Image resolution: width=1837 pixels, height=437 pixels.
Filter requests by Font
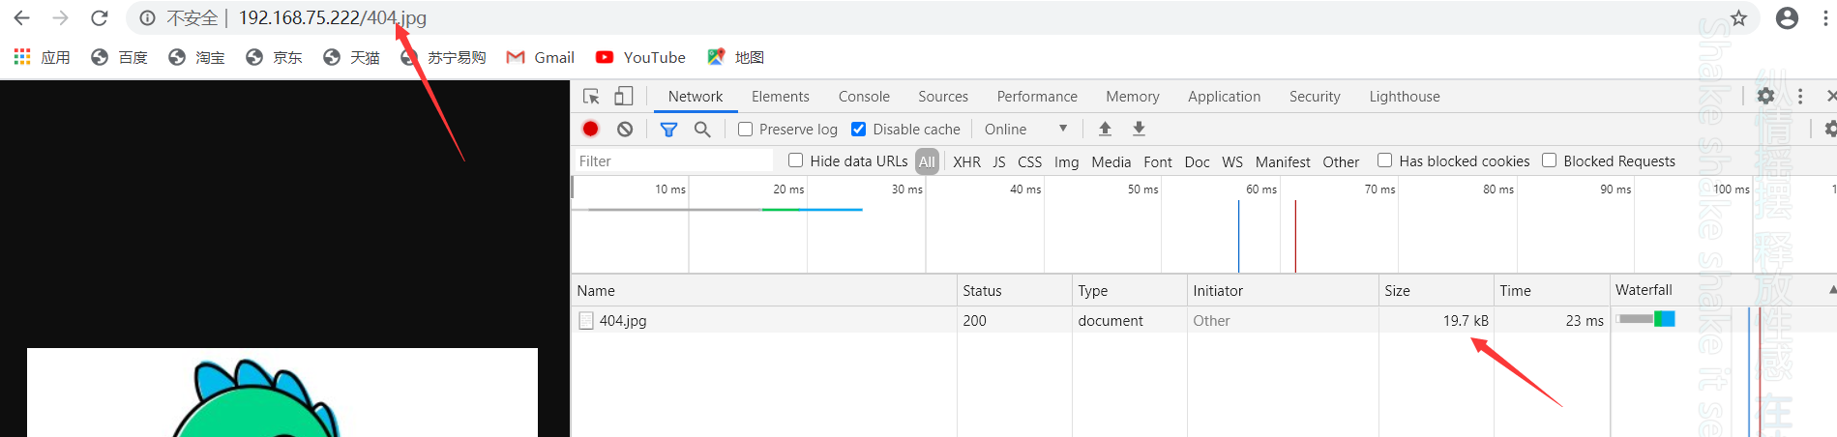(1157, 161)
